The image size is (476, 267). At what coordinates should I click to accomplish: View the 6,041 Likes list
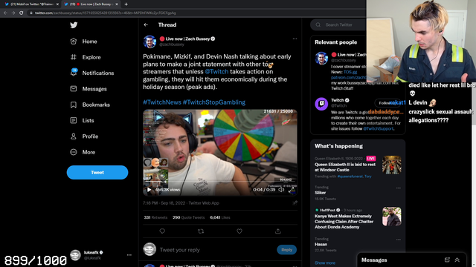tap(220, 217)
